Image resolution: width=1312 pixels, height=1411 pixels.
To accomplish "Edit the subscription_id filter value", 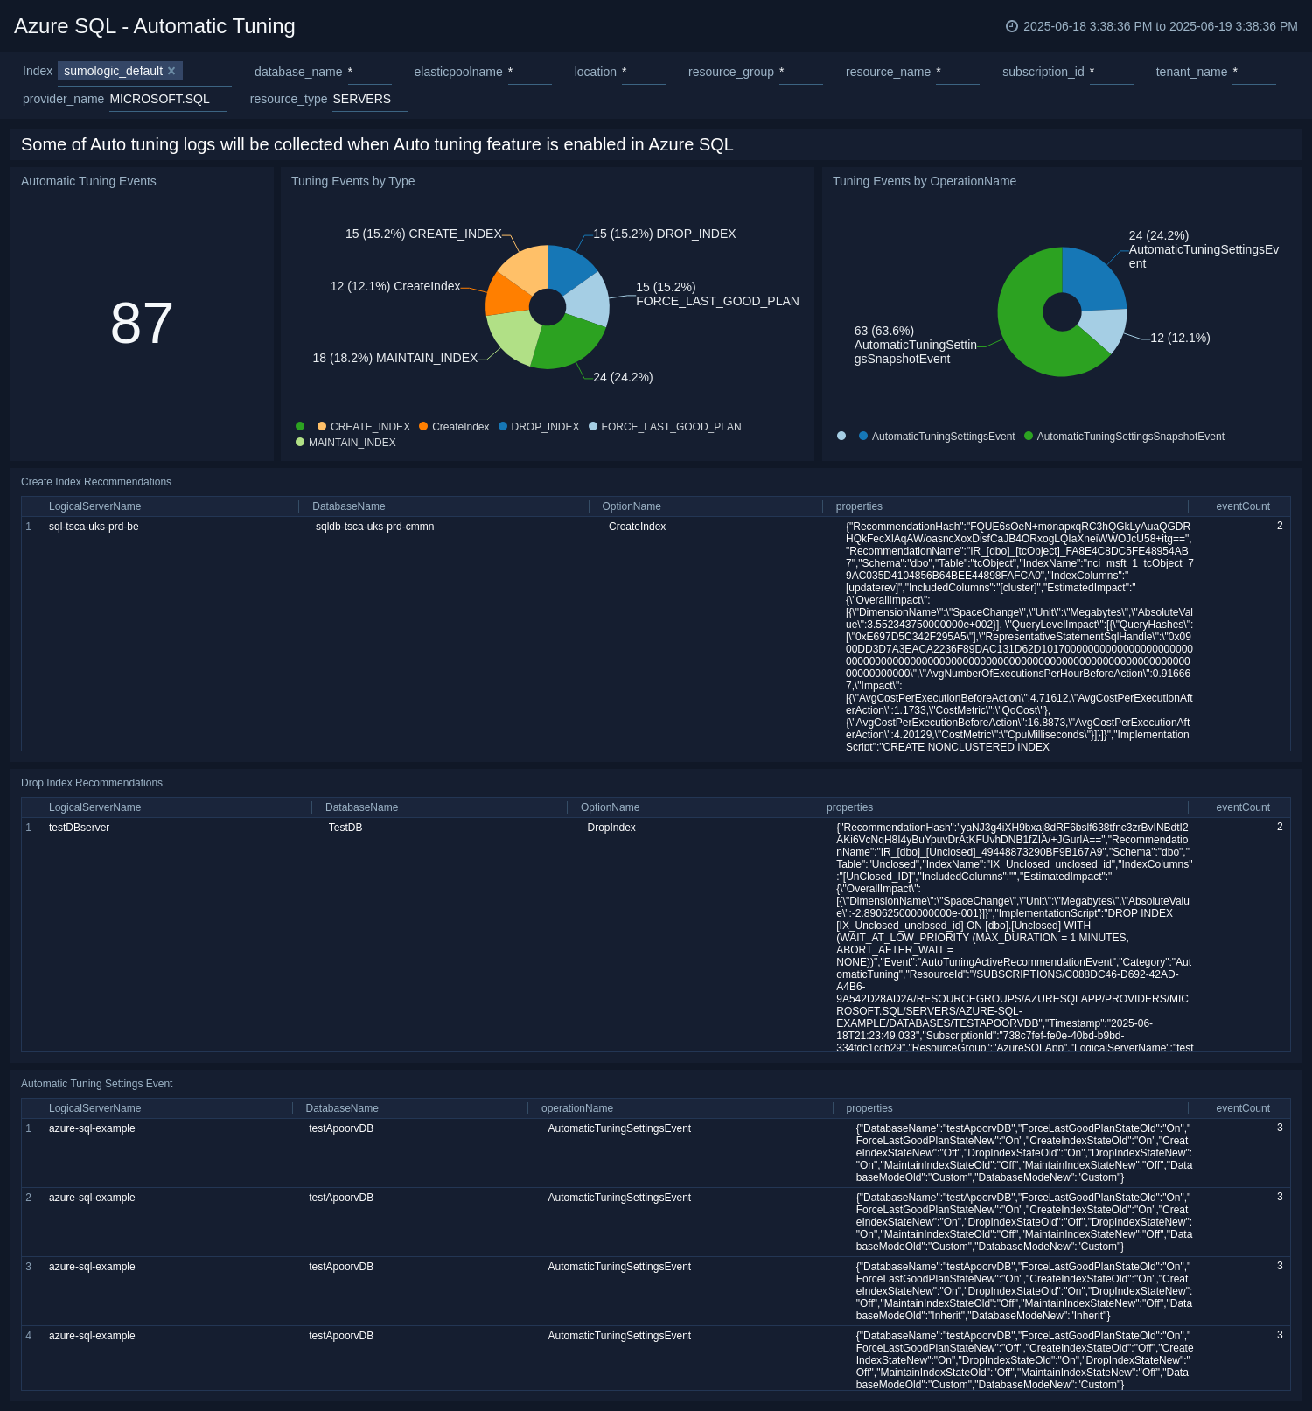I will click(1111, 72).
